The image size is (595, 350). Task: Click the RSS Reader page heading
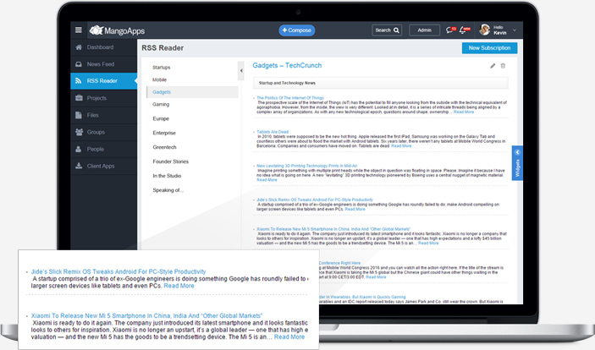pyautogui.click(x=163, y=48)
